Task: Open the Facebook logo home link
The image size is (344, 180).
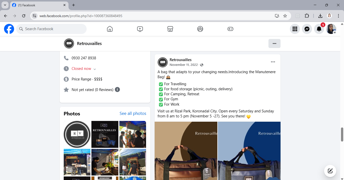Action: point(9,29)
